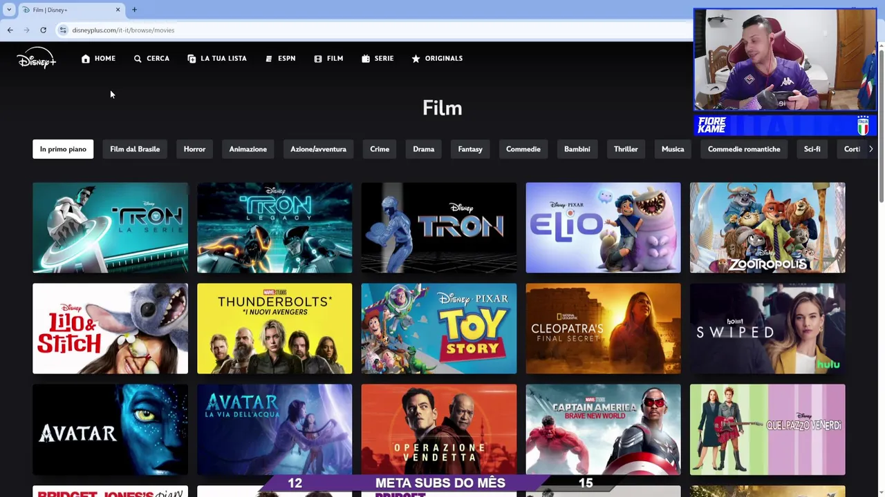Click the Serie TV icon
Viewport: 885px width, 497px height.
point(366,59)
